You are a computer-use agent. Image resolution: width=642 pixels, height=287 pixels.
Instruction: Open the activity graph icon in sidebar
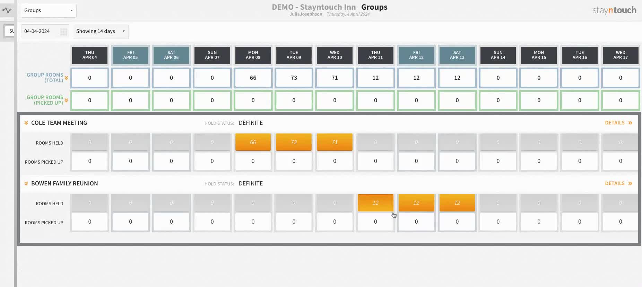[x=7, y=10]
